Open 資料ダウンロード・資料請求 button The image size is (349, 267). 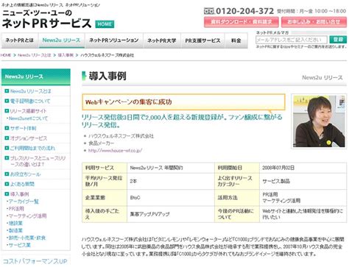[241, 22]
